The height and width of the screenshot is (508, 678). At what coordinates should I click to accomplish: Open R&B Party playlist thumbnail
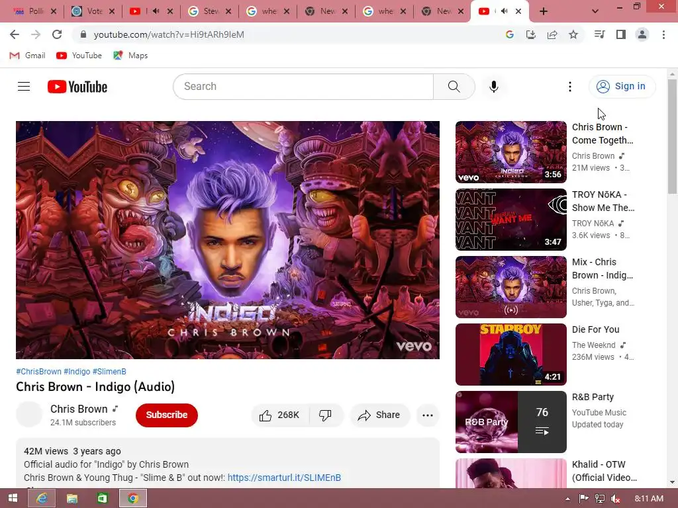coord(510,422)
